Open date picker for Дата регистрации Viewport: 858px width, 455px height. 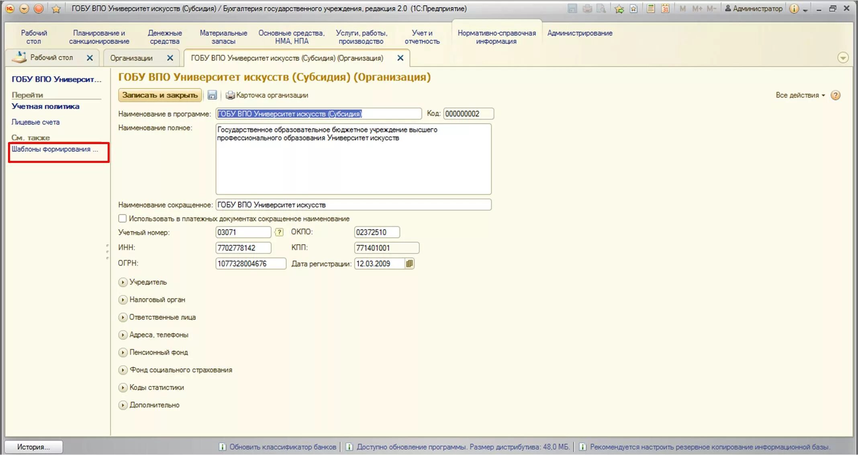pos(409,264)
